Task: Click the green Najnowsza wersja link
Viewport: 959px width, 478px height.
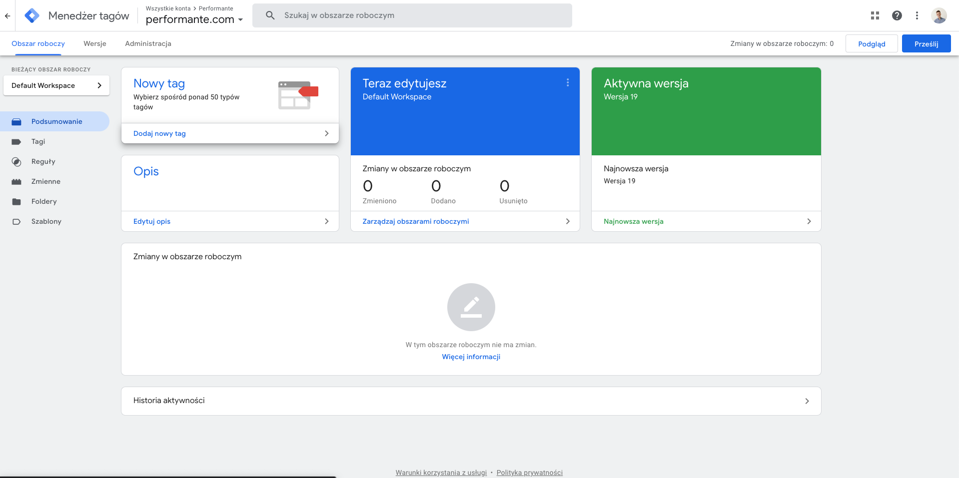Action: pos(634,221)
